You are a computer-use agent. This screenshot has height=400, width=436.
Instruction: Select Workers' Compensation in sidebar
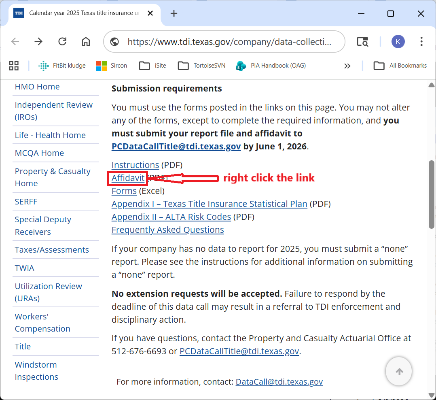pyautogui.click(x=42, y=322)
